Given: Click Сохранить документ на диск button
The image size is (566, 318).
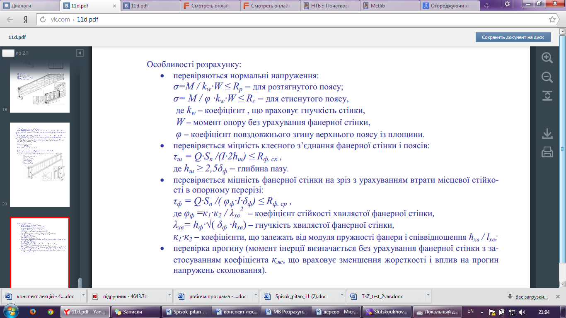Looking at the screenshot, I should (x=513, y=37).
